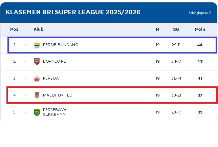Click the Persebaya Surabaya club logo
This screenshot has height=147, width=218.
(37, 112)
